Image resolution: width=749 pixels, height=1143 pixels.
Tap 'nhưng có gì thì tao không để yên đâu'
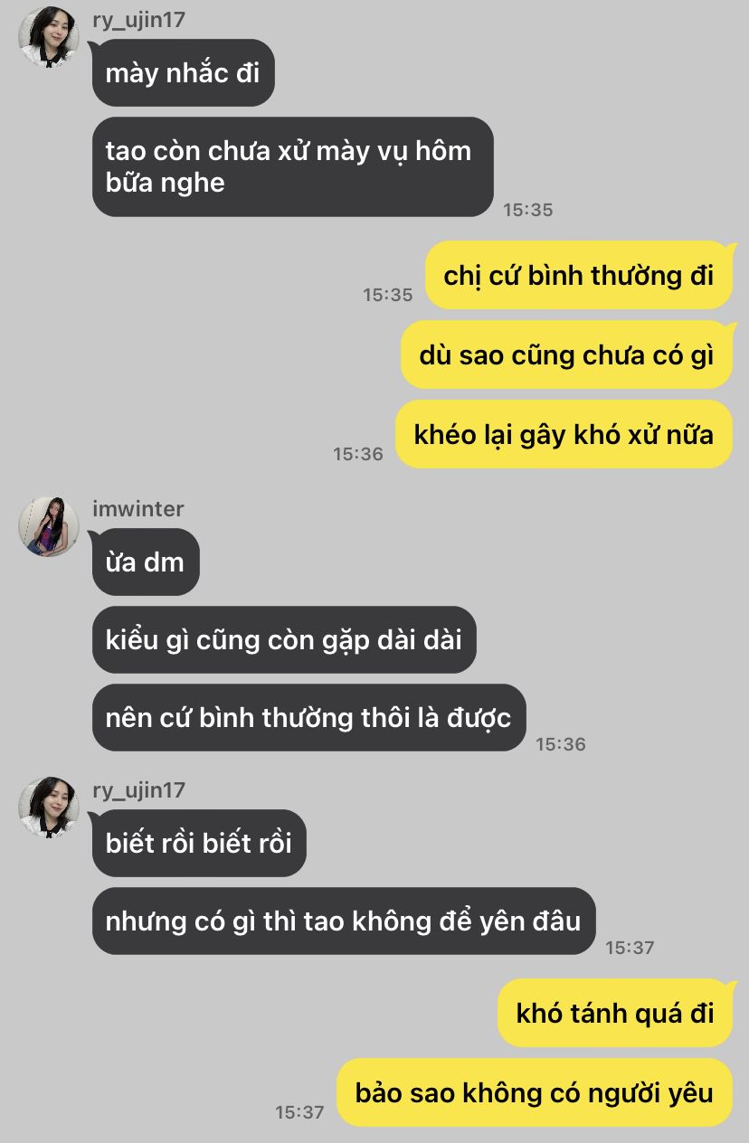pyautogui.click(x=344, y=921)
